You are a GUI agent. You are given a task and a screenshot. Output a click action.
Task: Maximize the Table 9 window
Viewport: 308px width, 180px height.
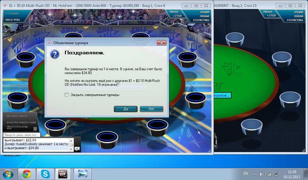point(196,6)
